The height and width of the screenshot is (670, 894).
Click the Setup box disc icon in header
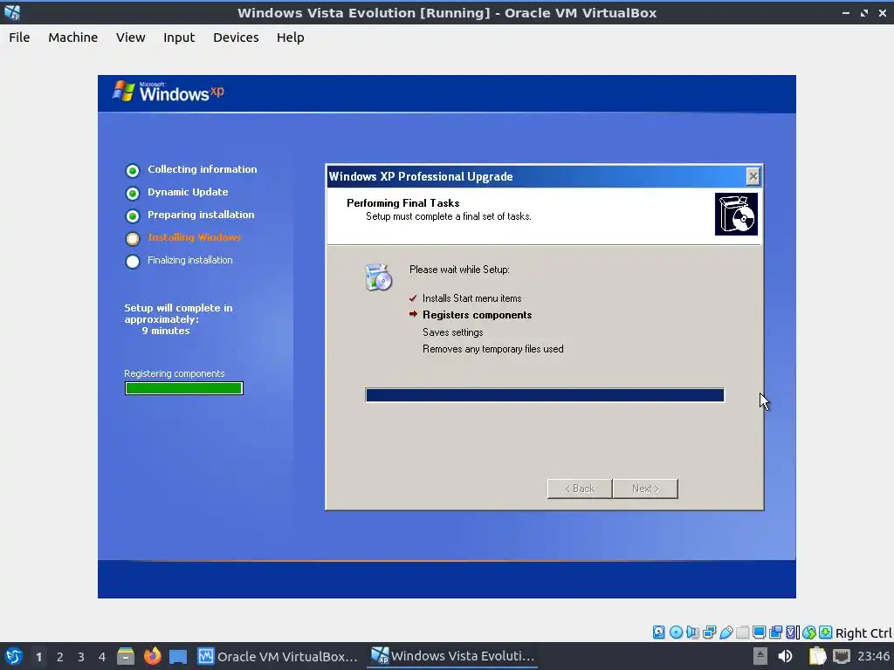point(736,214)
